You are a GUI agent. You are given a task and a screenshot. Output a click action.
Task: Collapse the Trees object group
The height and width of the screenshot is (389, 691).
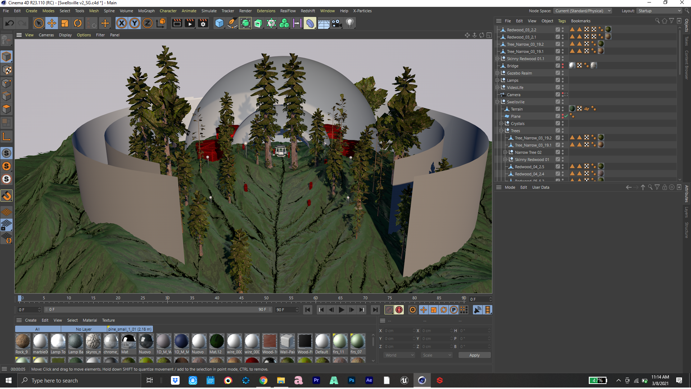tap(501, 131)
